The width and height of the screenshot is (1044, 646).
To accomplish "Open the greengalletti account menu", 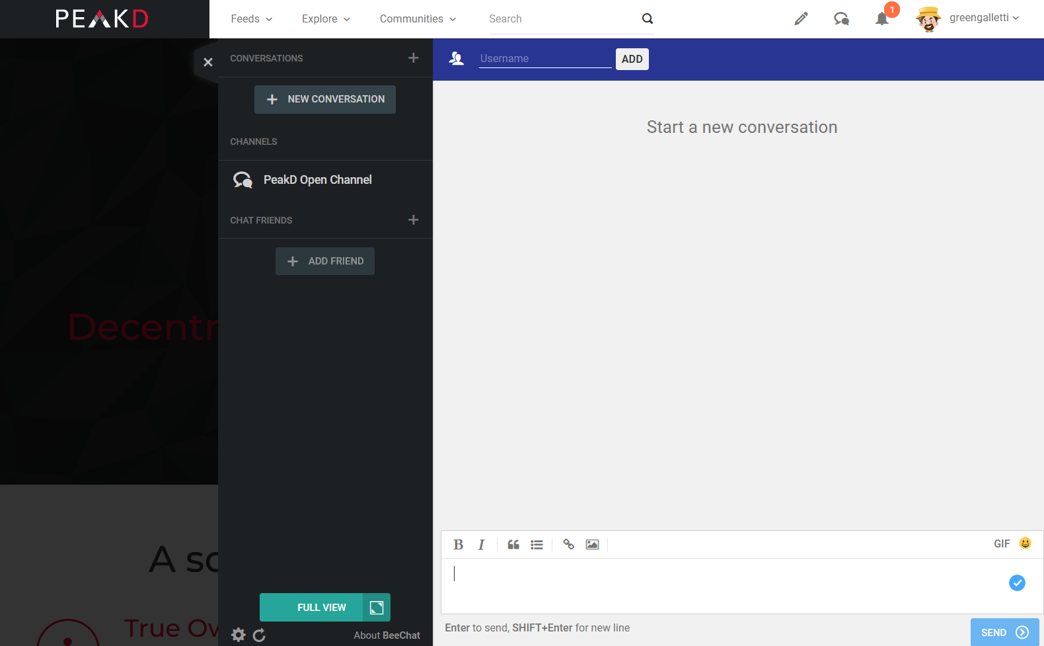I will point(984,18).
